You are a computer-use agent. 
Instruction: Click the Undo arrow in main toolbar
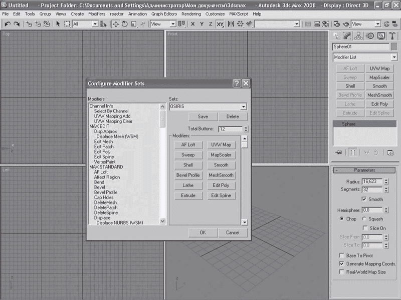coord(8,24)
